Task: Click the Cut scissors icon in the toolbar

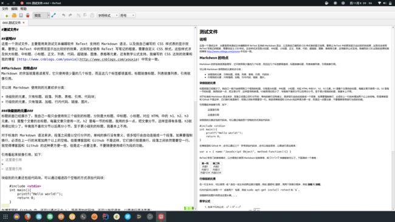Action: tap(78, 16)
